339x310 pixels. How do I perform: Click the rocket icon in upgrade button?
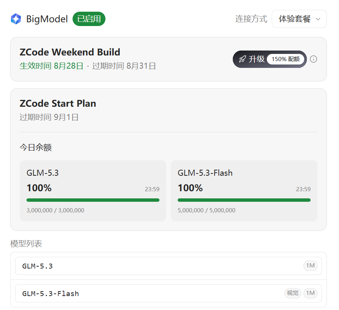[242, 59]
